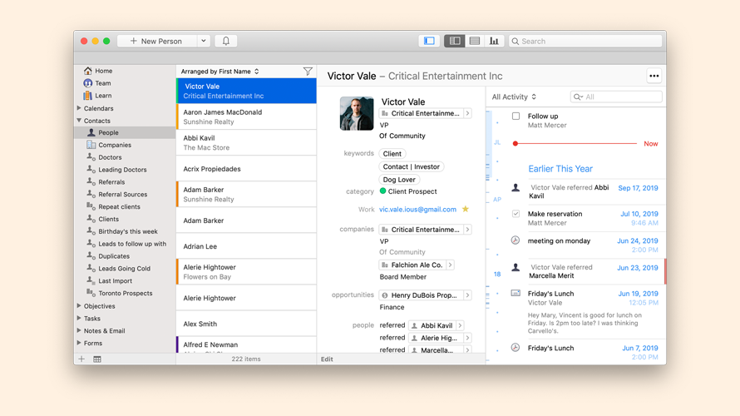Click the Client keyword tag
740x416 pixels.
coord(392,153)
